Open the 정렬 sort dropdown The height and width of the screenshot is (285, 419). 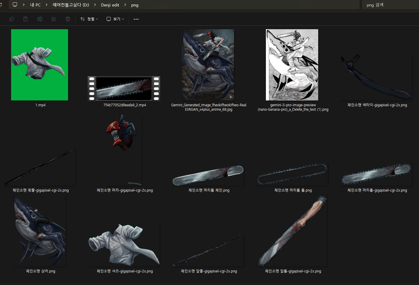pyautogui.click(x=89, y=19)
